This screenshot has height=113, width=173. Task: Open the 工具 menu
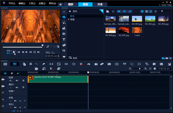(32, 3)
